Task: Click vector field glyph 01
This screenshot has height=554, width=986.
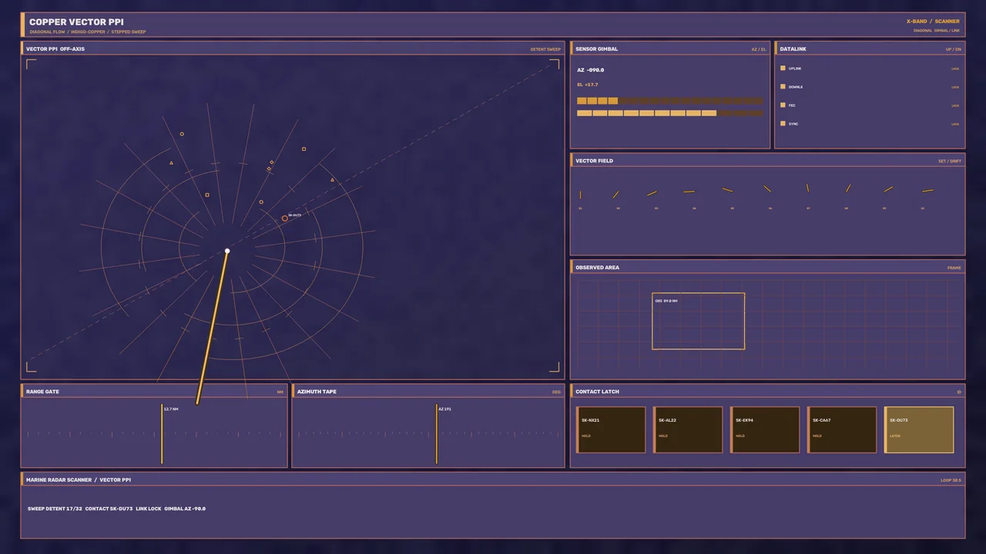Action: [x=581, y=195]
